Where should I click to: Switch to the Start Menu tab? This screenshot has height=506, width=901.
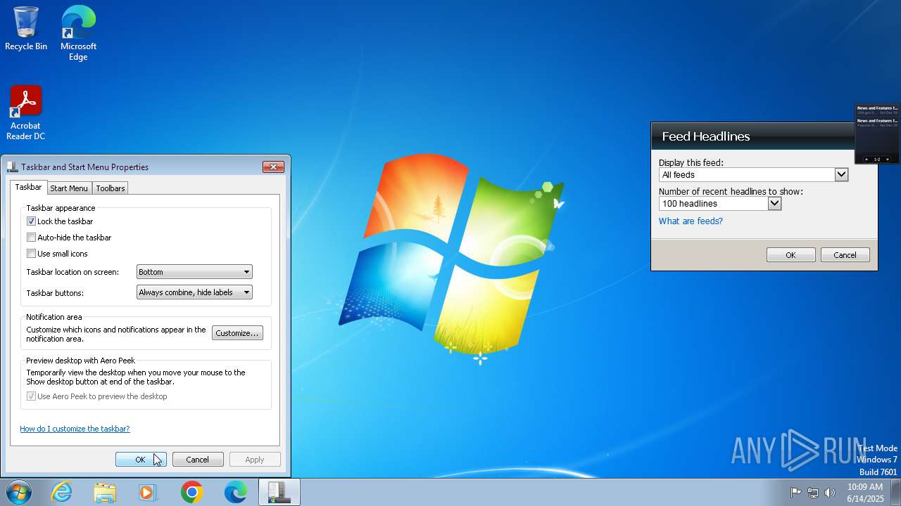(69, 188)
